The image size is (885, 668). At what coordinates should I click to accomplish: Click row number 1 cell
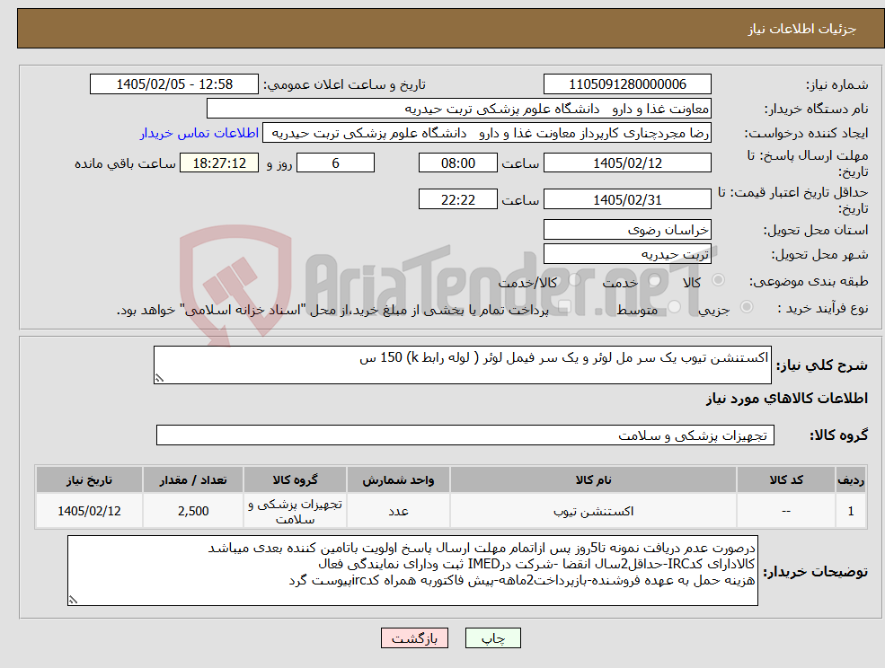(851, 511)
